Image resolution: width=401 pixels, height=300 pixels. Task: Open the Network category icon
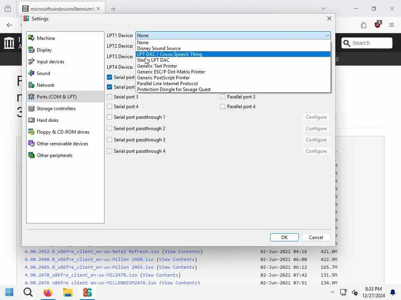click(31, 85)
